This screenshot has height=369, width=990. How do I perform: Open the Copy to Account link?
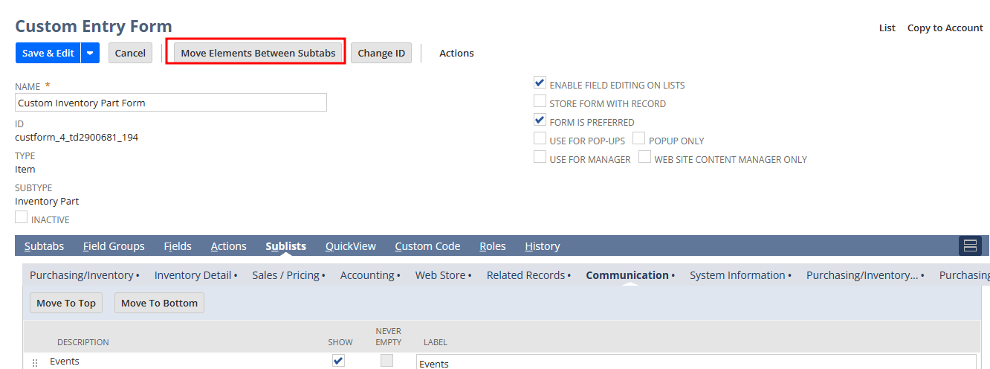click(945, 28)
